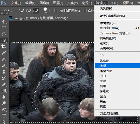Expand the highlighted 模糊 submenu
The width and height of the screenshot is (140, 124).
click(117, 66)
